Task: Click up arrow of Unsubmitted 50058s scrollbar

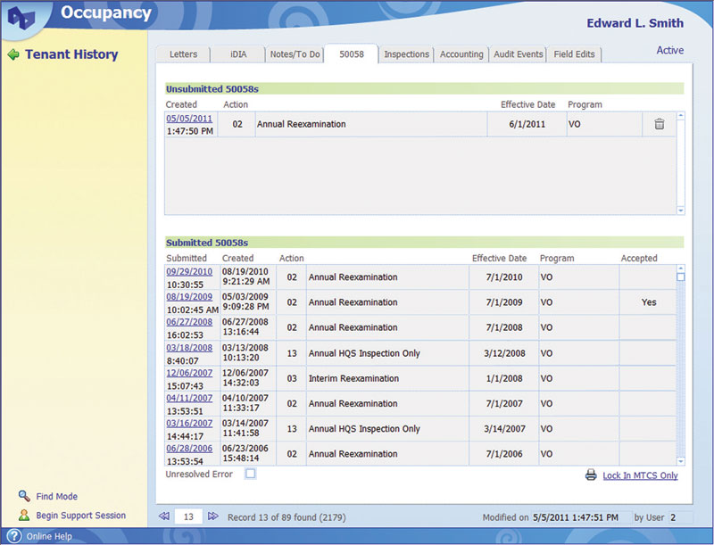Action: pyautogui.click(x=681, y=116)
